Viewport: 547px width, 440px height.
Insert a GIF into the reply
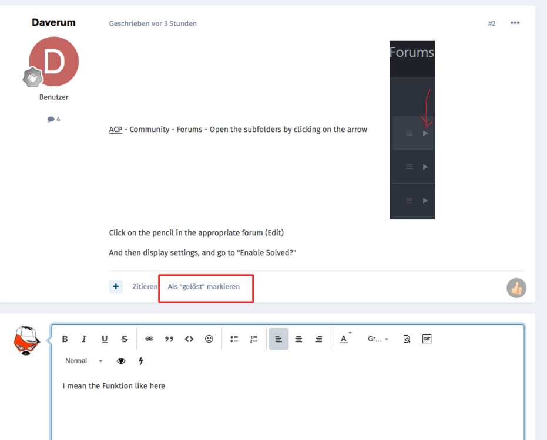click(427, 339)
